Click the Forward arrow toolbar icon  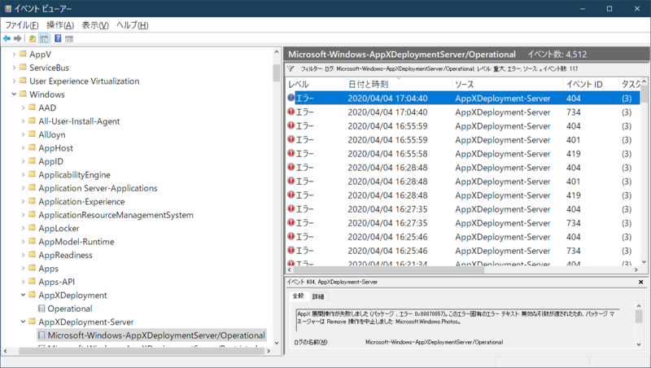18,38
